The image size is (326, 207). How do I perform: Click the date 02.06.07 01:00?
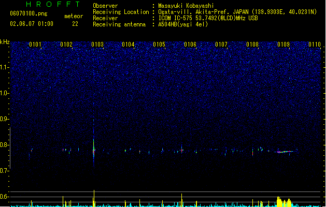click(32, 24)
